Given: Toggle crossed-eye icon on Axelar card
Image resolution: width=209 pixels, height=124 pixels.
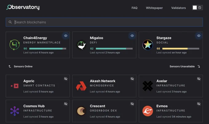Looking at the screenshot, I should [x=199, y=79].
